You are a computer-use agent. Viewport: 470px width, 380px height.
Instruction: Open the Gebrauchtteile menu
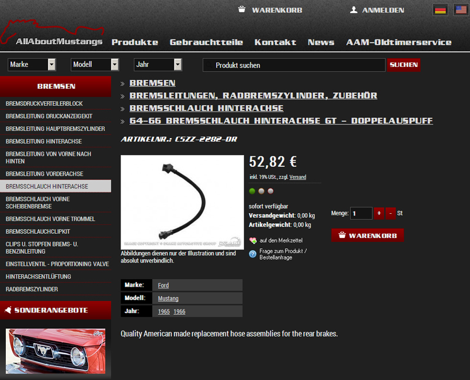206,42
